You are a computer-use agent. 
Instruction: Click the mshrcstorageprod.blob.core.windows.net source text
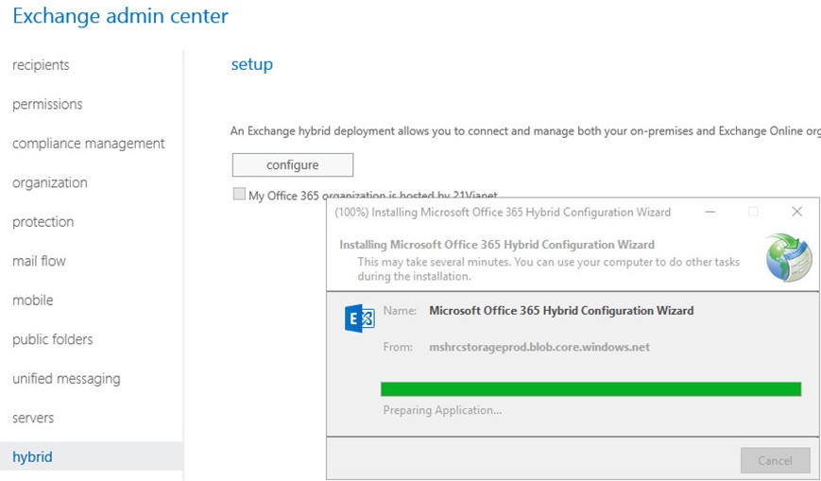(539, 347)
